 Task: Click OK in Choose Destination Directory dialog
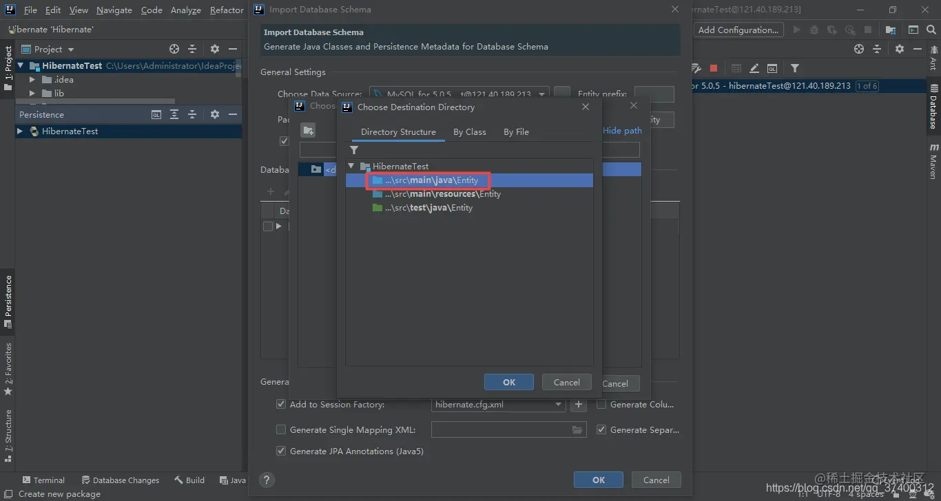pyautogui.click(x=509, y=382)
